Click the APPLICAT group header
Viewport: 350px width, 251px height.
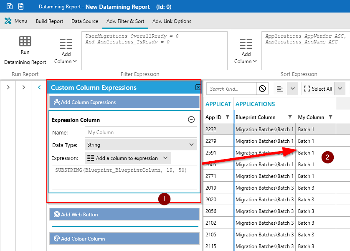[218, 104]
